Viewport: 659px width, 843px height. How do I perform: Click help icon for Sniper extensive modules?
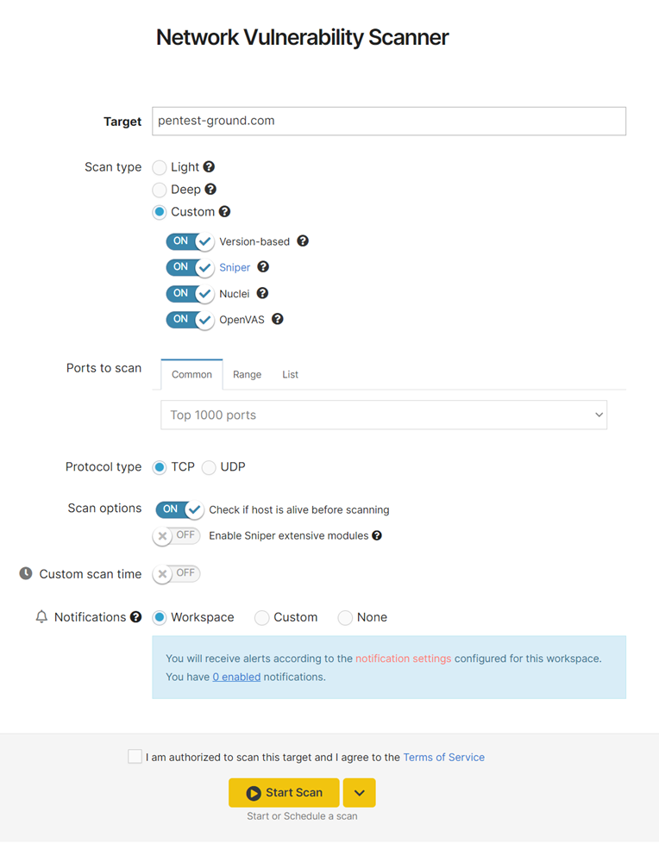pos(377,535)
